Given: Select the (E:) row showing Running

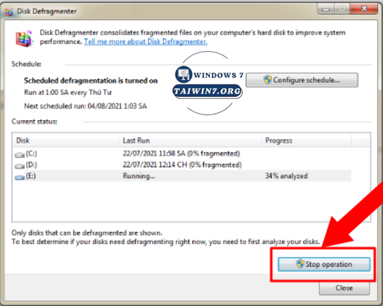Looking at the screenshot, I should (139, 177).
